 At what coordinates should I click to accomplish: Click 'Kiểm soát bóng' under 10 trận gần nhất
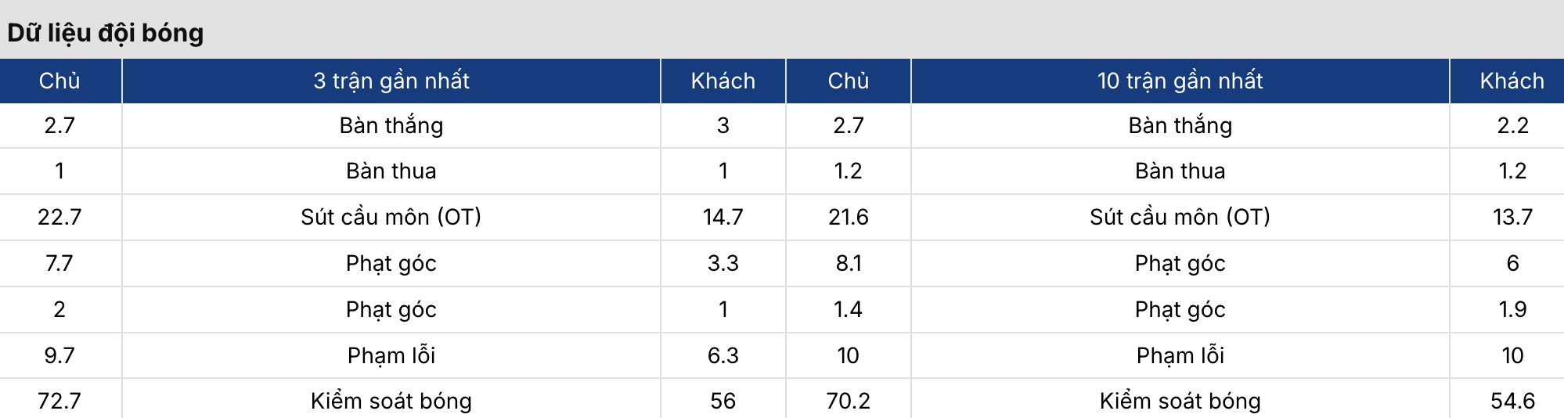point(1180,401)
